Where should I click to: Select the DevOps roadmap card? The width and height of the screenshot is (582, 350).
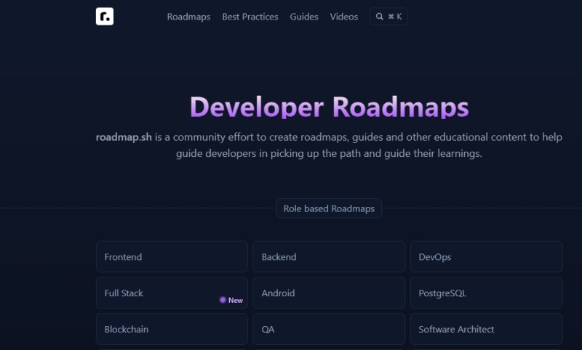coord(486,256)
